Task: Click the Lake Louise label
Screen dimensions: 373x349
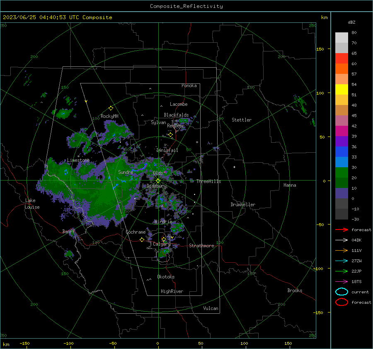Action: point(32,204)
